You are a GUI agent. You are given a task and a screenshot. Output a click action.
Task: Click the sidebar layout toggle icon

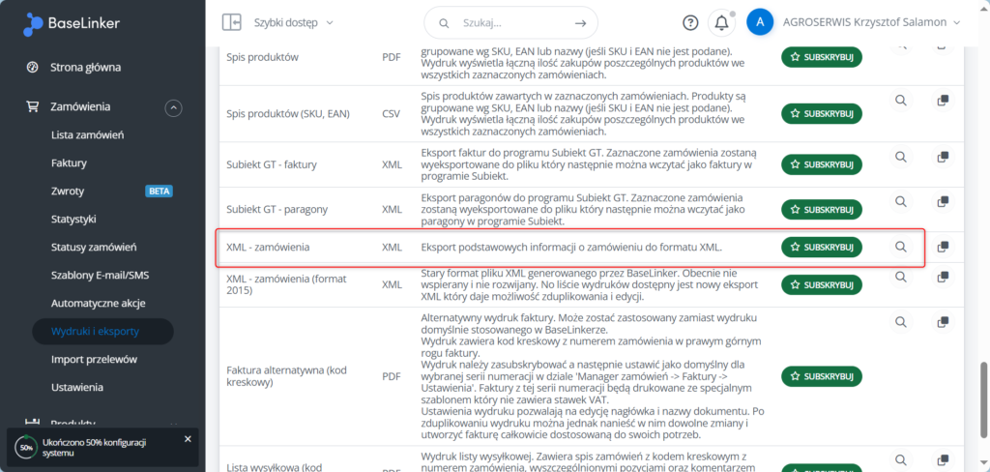[231, 22]
